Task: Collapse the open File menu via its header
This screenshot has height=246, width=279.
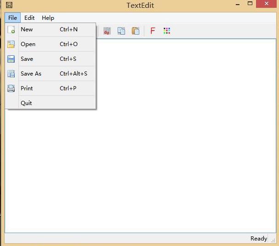Action: (x=12, y=18)
